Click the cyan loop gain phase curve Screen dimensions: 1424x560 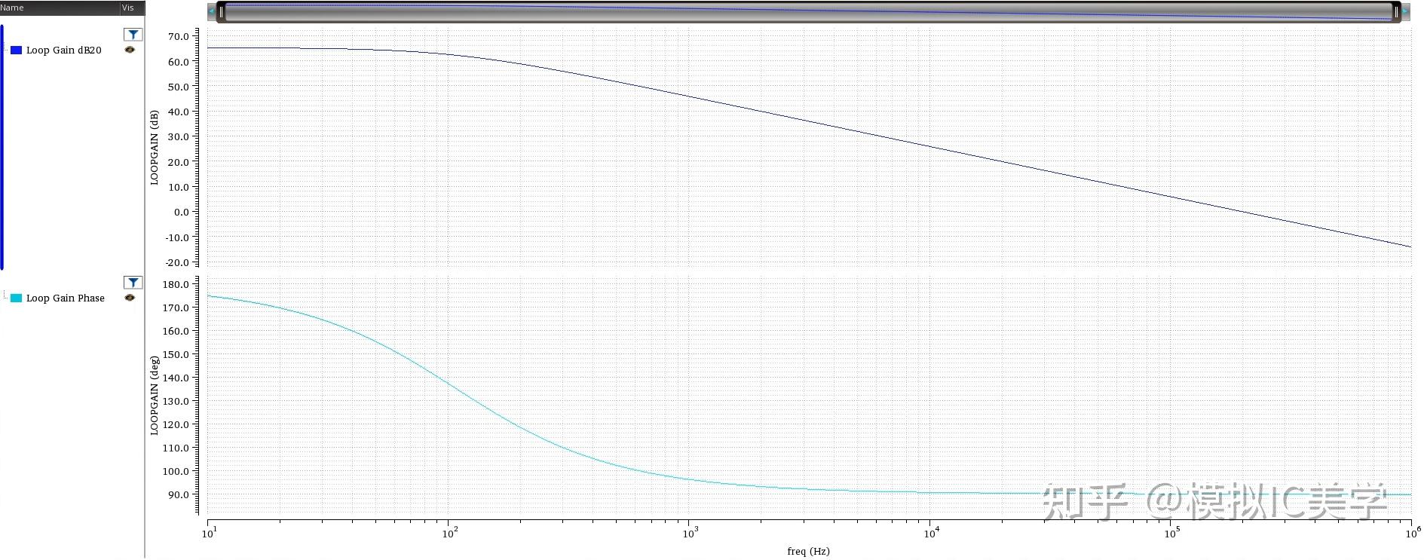click(449, 384)
